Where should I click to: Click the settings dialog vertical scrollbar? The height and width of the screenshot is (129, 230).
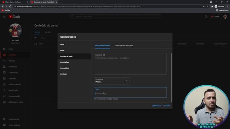coord(171,77)
